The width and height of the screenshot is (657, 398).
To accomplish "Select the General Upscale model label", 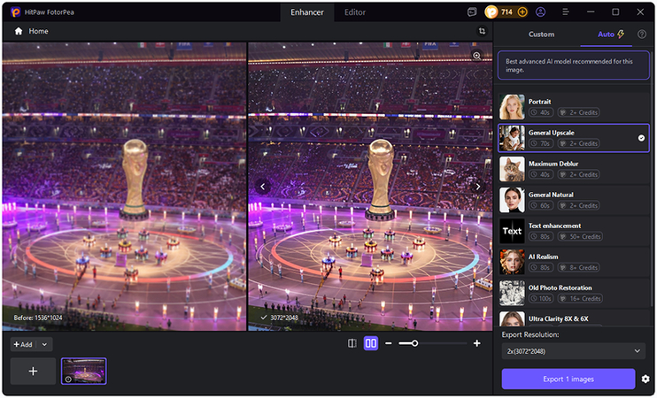I will 551,133.
